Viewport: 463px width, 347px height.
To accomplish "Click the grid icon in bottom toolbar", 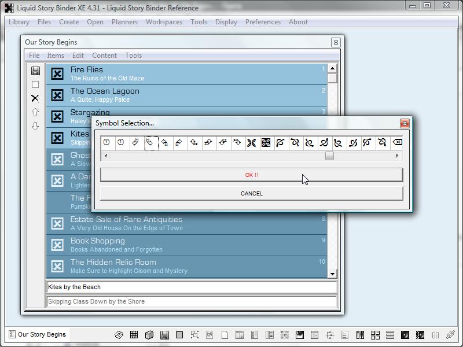I will (x=134, y=335).
